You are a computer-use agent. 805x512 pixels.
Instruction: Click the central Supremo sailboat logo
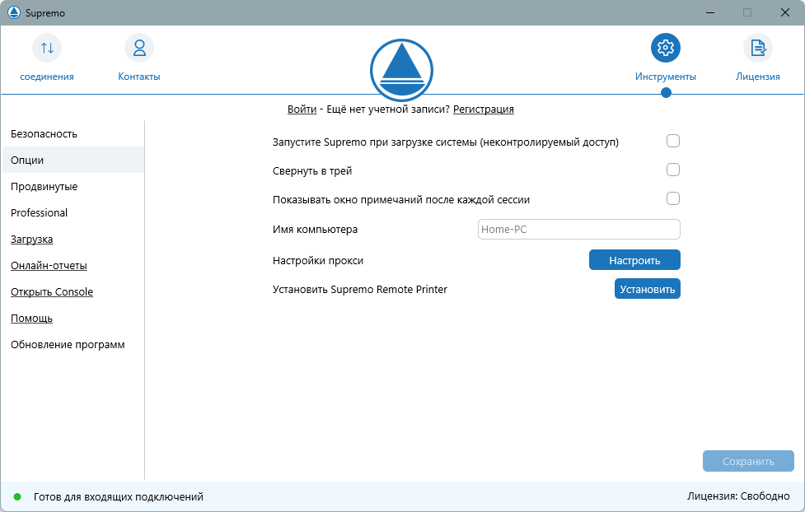click(x=401, y=70)
